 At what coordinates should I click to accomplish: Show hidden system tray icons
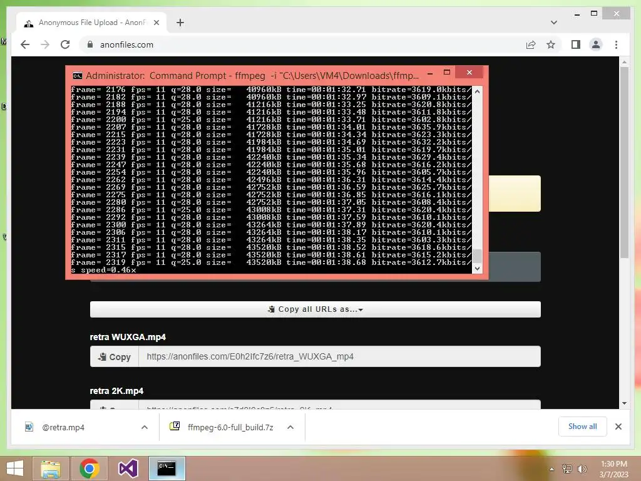pyautogui.click(x=552, y=469)
